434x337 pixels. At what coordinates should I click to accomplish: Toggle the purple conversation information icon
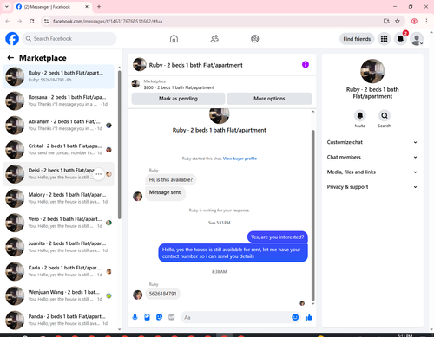tap(306, 64)
